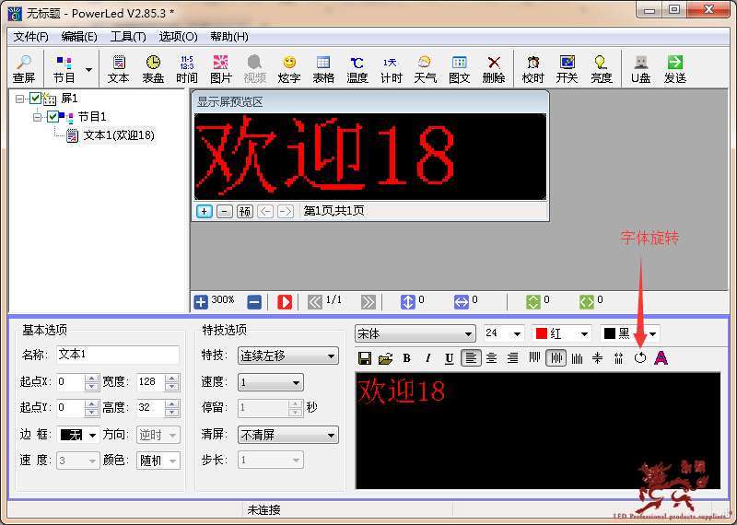Open the 选项(O) menu
The image size is (737, 525).
178,37
